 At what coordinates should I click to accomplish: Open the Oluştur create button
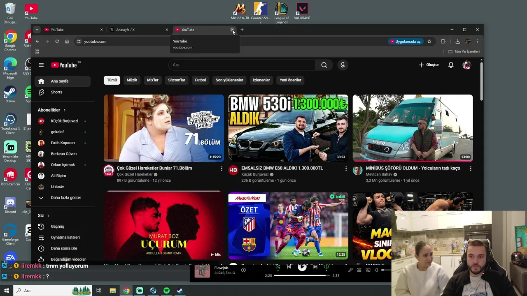click(x=429, y=65)
